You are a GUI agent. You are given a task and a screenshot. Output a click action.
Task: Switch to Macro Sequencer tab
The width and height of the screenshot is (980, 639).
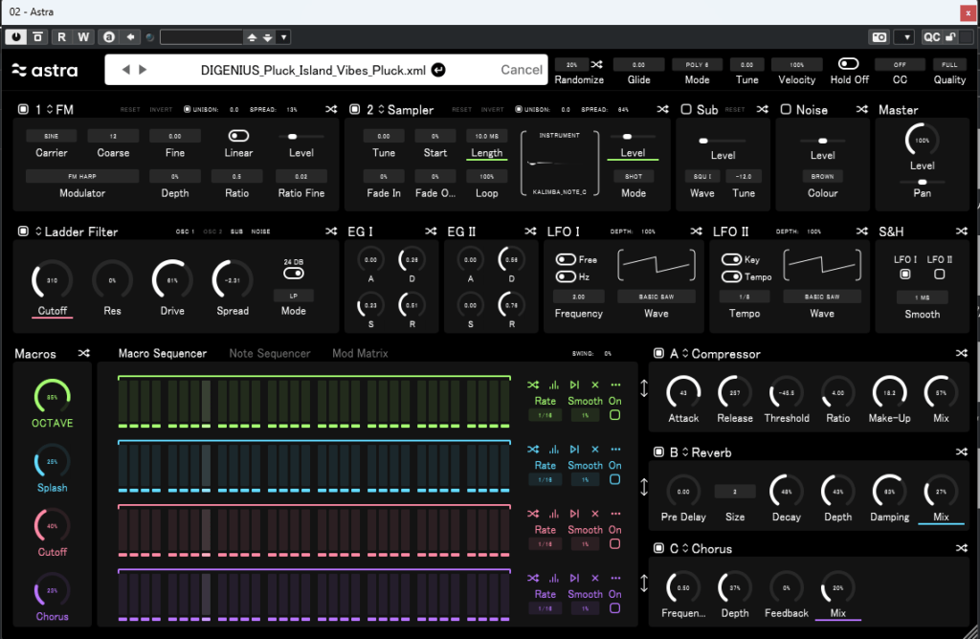pos(163,353)
